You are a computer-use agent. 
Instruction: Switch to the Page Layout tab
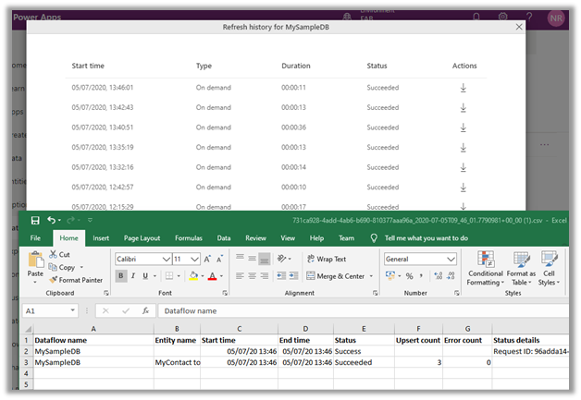(142, 237)
